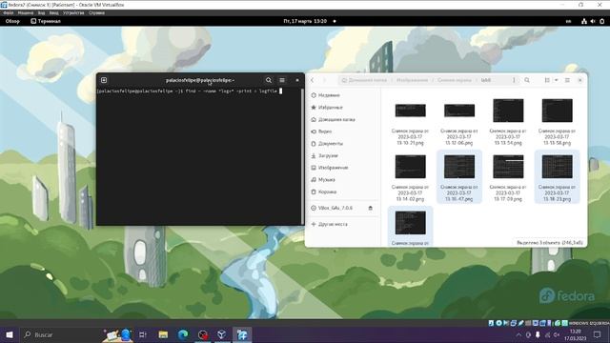The height and width of the screenshot is (343, 610).
Task: Open VirtualBox Машина menu
Action: point(26,12)
